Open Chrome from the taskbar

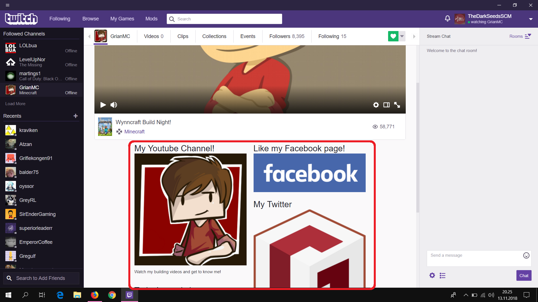coord(112,295)
